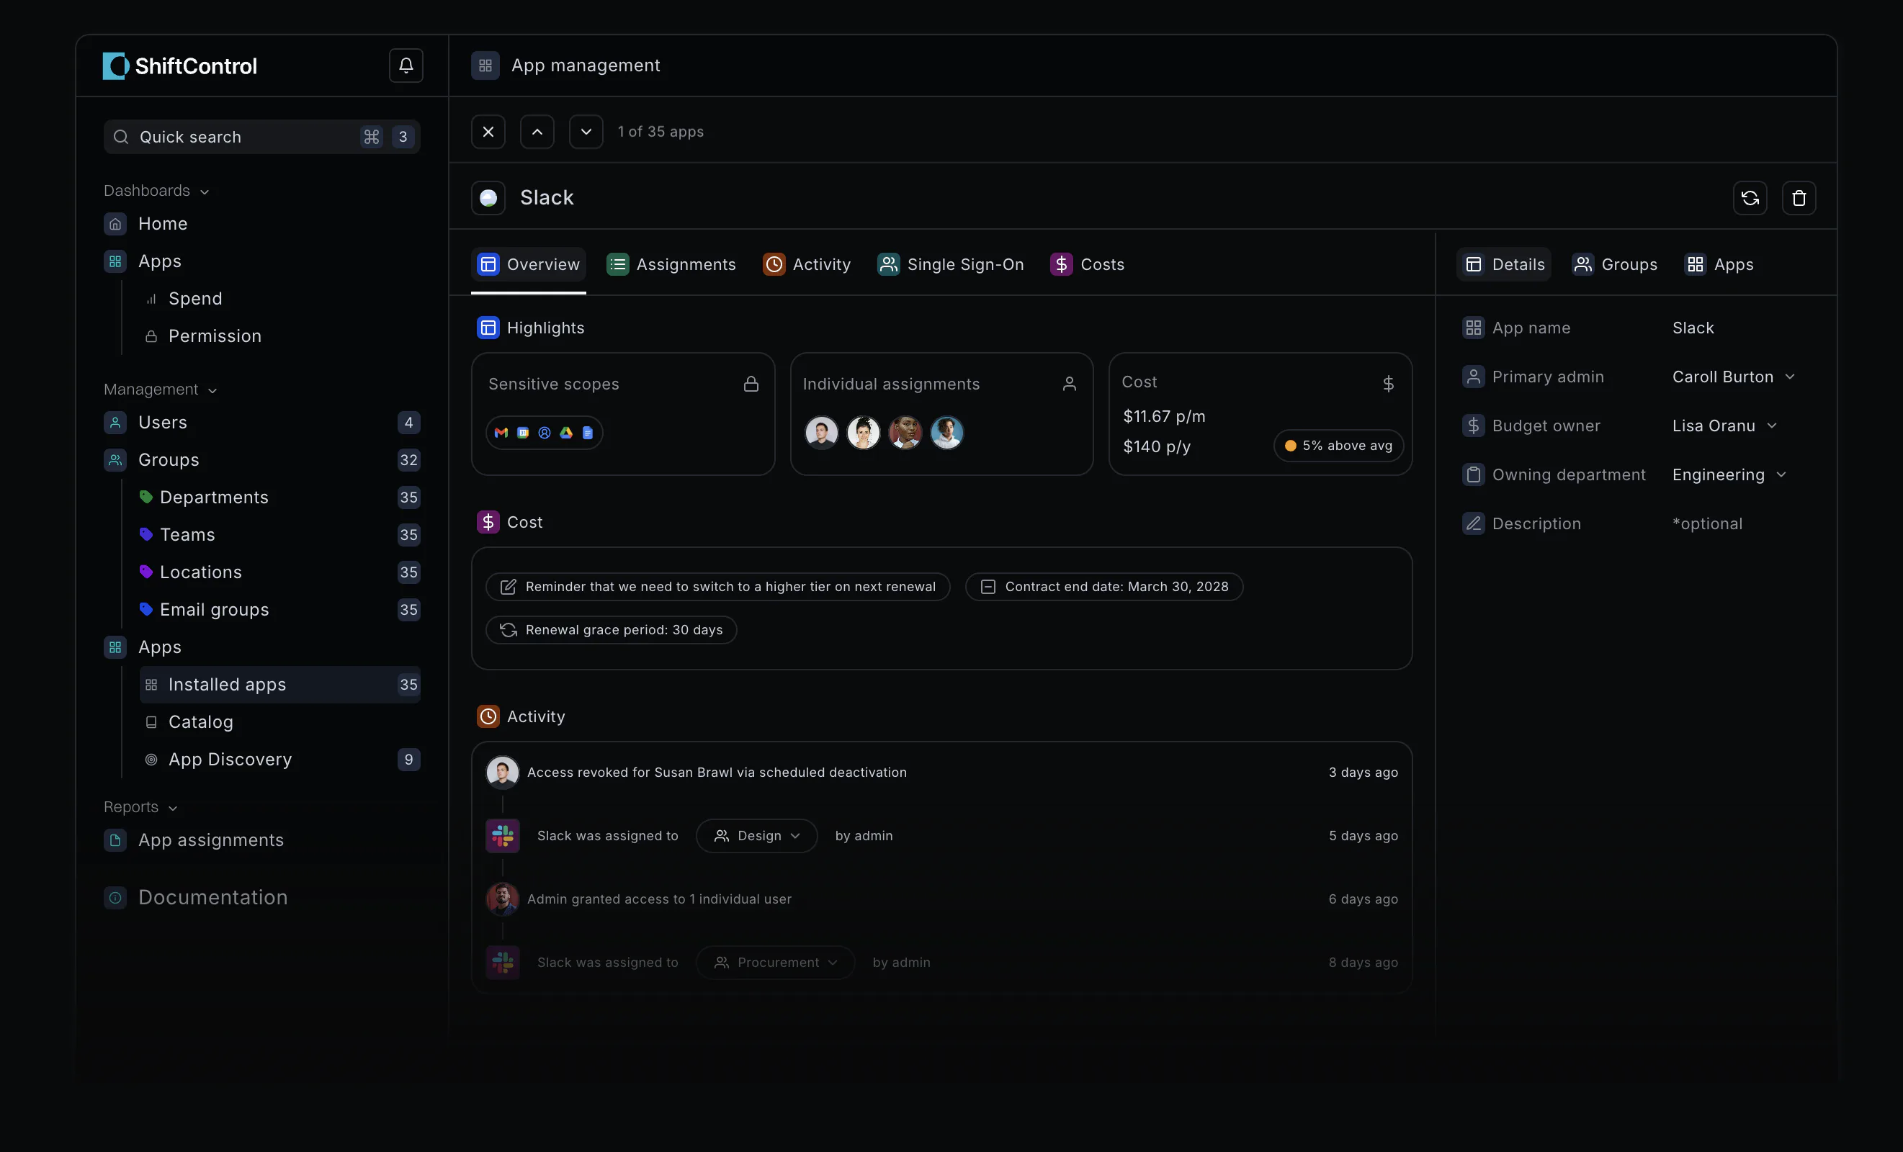
Task: Collapse the Management section
Action: click(x=161, y=390)
